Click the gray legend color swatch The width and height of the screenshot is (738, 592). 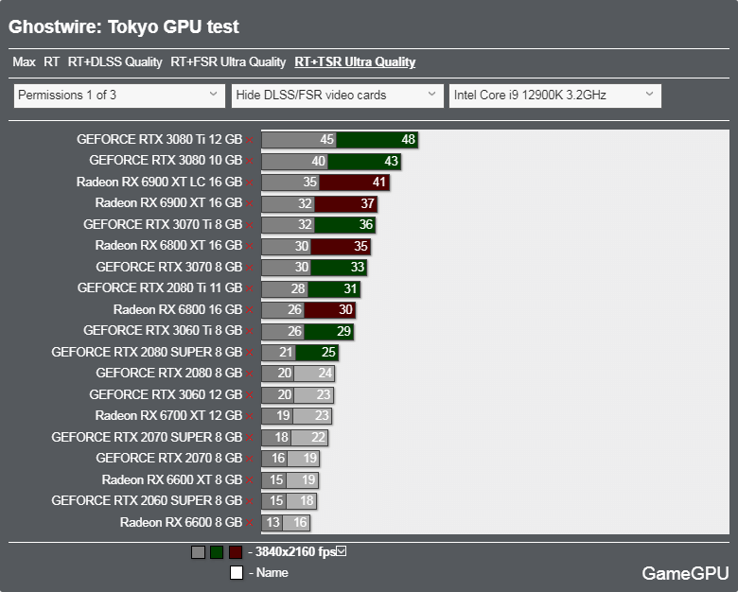[198, 552]
